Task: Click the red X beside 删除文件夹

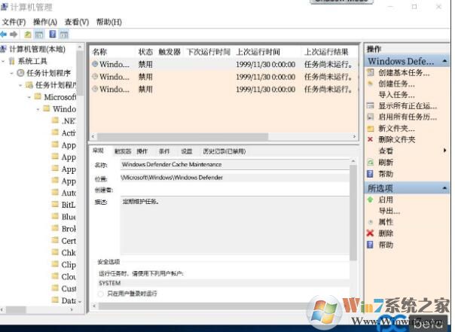Action: tap(371, 139)
